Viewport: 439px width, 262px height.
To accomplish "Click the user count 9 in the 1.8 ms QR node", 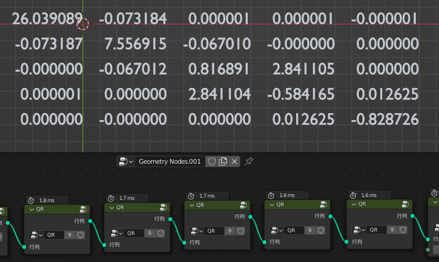I will pos(70,235).
